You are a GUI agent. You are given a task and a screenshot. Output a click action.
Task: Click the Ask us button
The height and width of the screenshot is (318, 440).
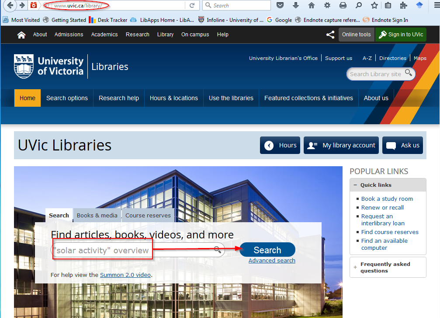click(402, 145)
